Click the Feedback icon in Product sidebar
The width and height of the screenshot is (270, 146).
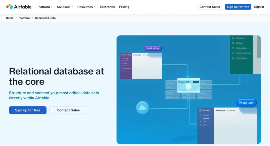coord(200,115)
